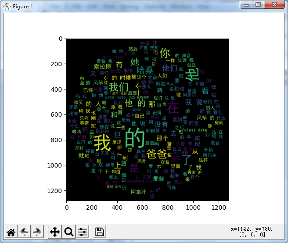Image resolution: width=288 pixels, height=243 pixels.
Task: Reset the view with the Home icon
Action: [11, 232]
